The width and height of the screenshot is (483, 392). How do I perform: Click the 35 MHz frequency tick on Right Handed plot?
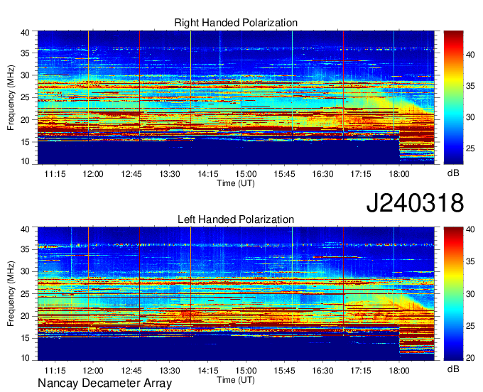(x=25, y=53)
